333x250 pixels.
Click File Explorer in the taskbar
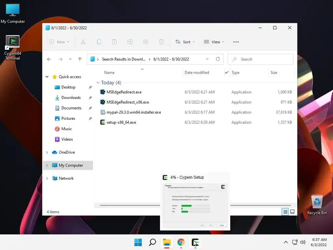[167, 242]
